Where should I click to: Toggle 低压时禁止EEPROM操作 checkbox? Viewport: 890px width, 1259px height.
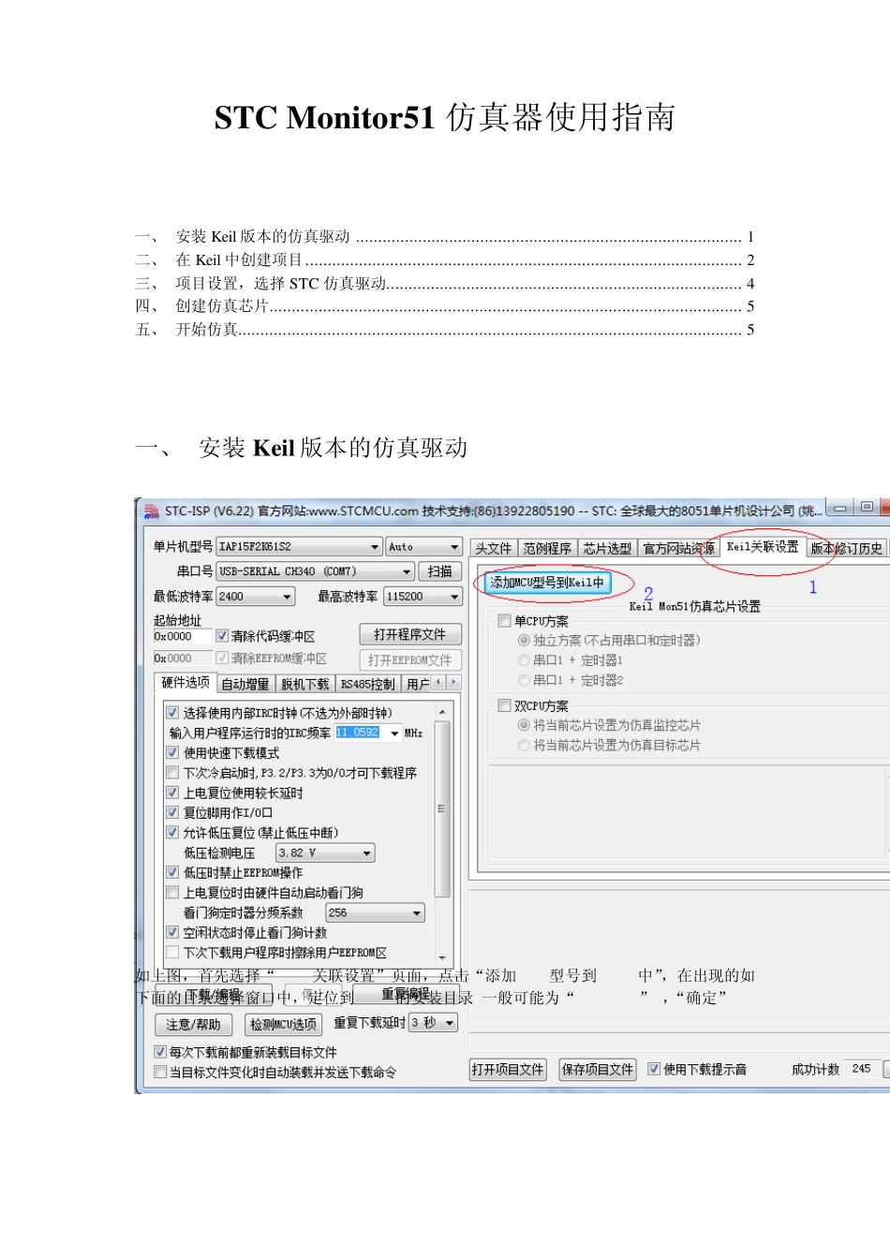[x=172, y=873]
